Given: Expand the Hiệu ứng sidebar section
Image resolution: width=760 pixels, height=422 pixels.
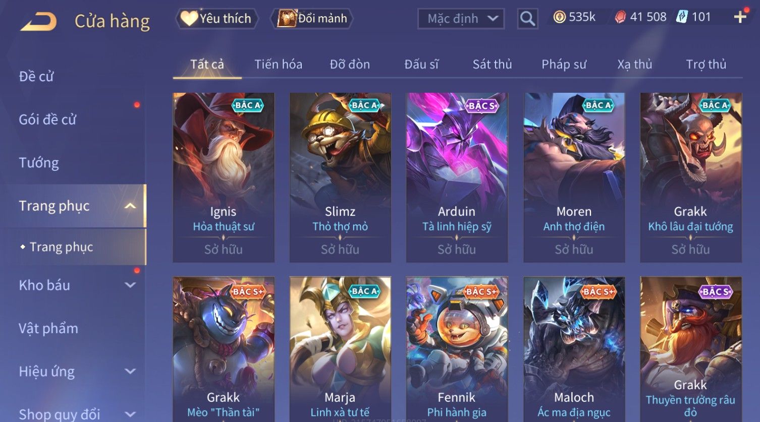Looking at the screenshot, I should (x=130, y=372).
